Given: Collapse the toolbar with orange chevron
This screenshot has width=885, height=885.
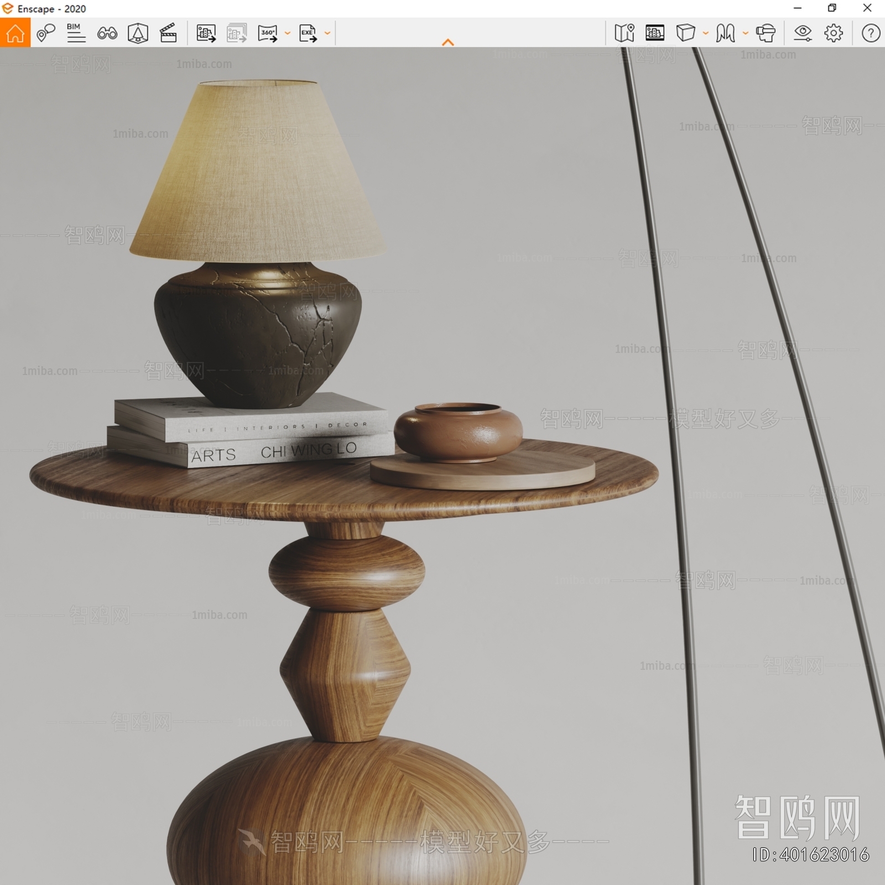Looking at the screenshot, I should click(x=448, y=42).
